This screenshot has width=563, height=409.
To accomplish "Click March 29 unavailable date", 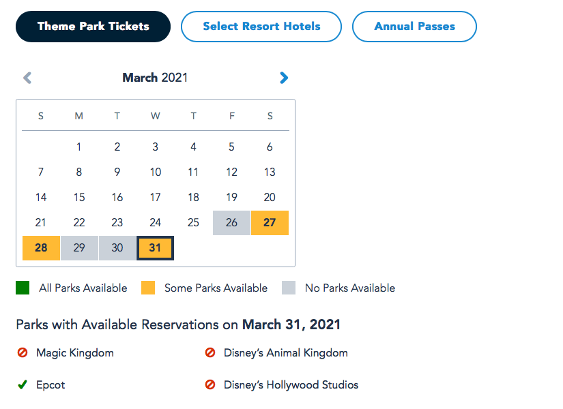I will [79, 247].
